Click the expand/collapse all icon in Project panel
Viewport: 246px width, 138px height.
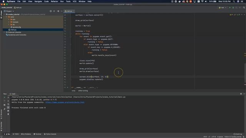(54, 11)
